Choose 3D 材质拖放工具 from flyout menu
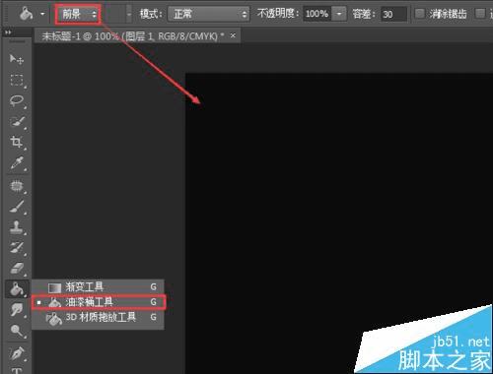 pos(98,317)
